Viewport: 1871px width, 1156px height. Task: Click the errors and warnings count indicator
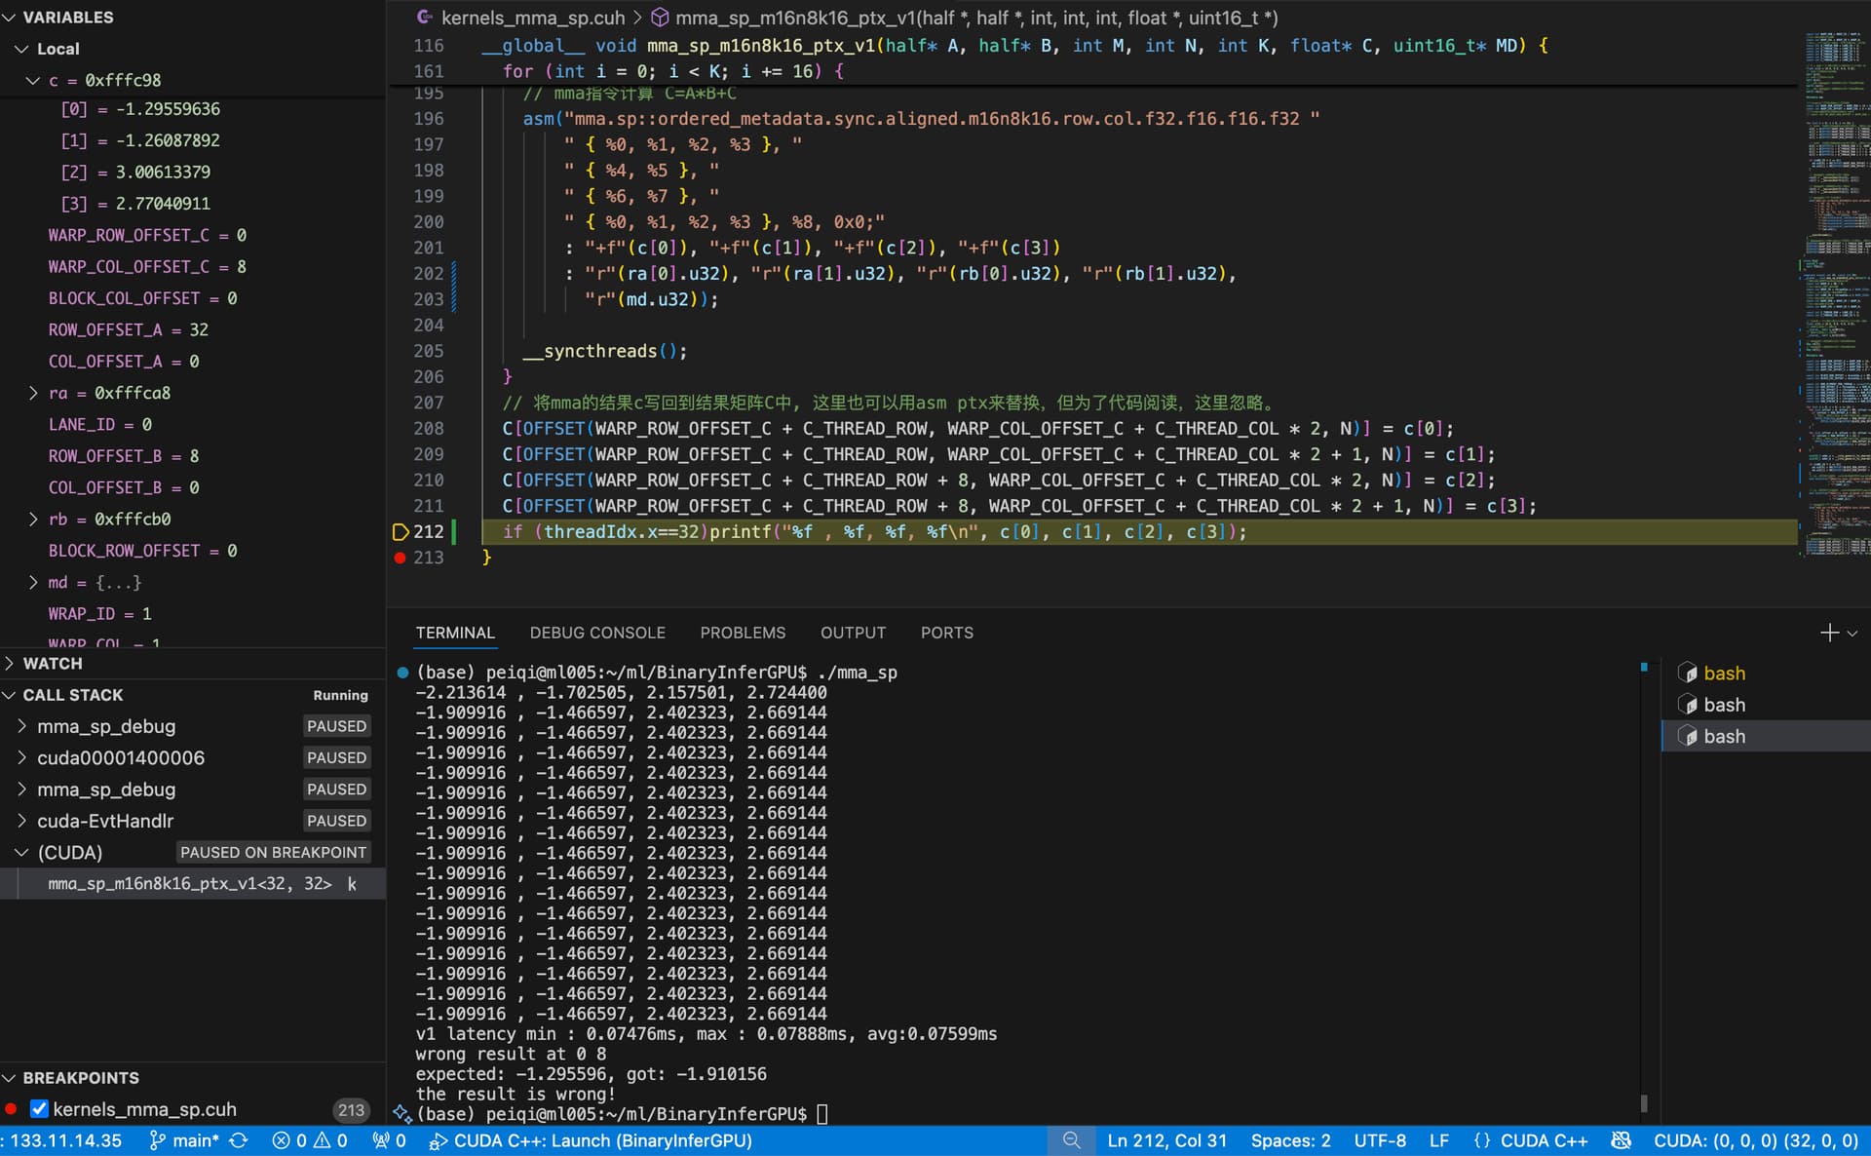tap(309, 1140)
